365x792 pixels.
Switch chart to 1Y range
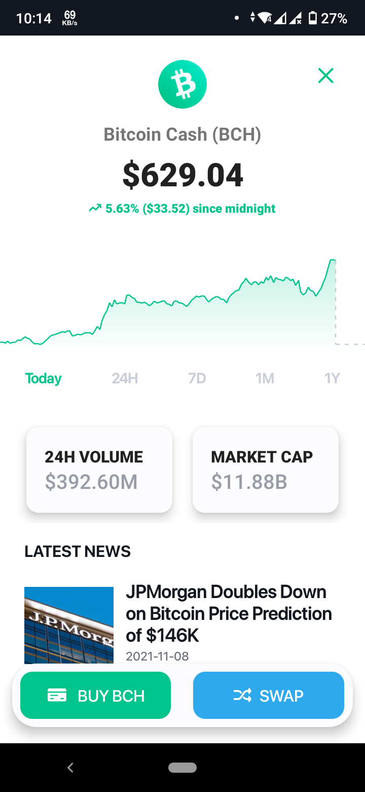(x=332, y=378)
